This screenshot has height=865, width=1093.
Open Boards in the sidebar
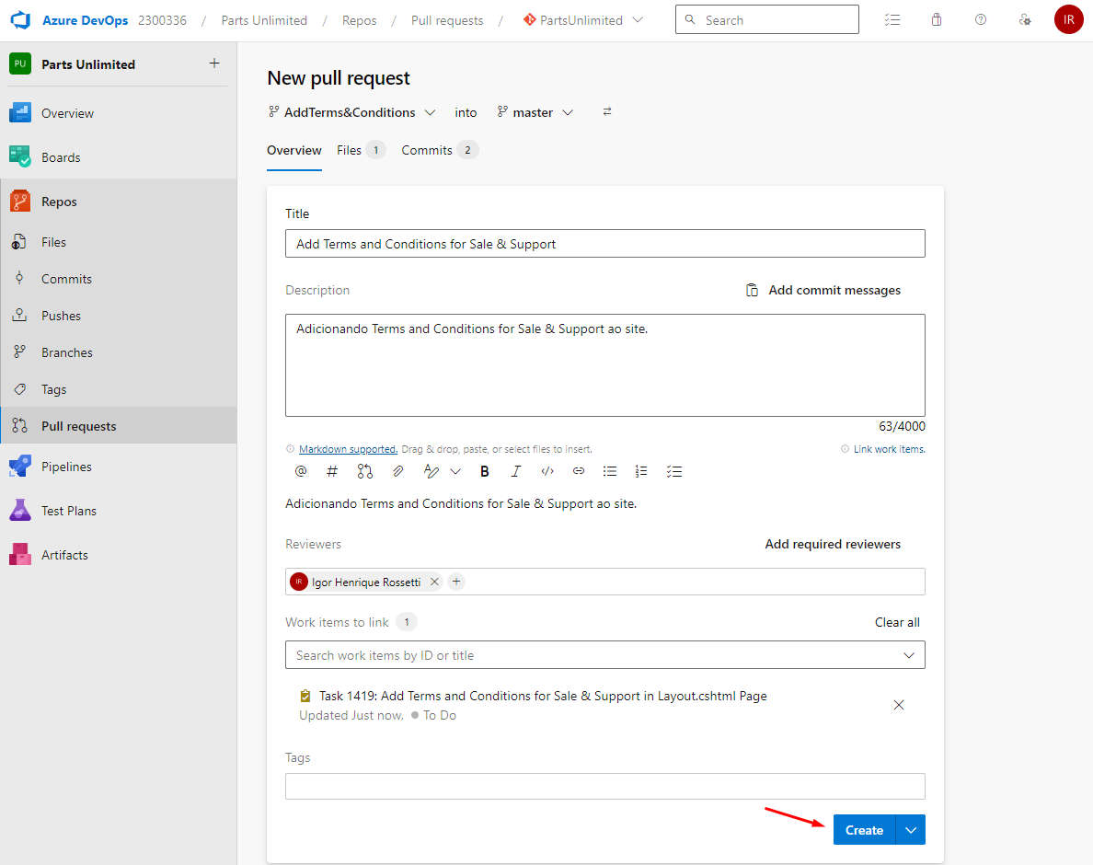[x=119, y=156]
